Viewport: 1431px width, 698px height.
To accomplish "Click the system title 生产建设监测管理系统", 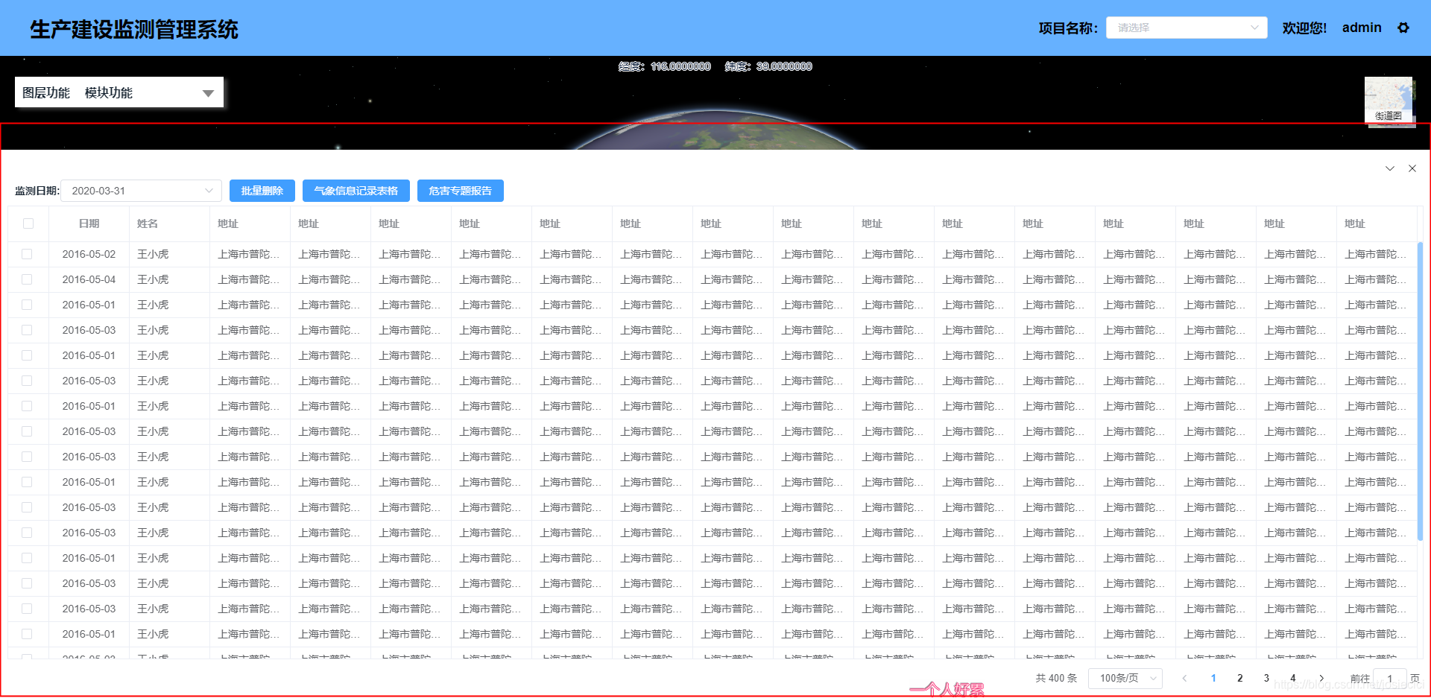I will [x=134, y=29].
